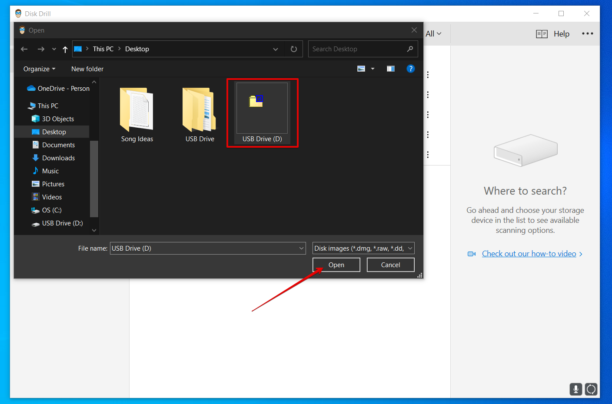612x404 pixels.
Task: Click the search magnifier icon
Action: (410, 49)
